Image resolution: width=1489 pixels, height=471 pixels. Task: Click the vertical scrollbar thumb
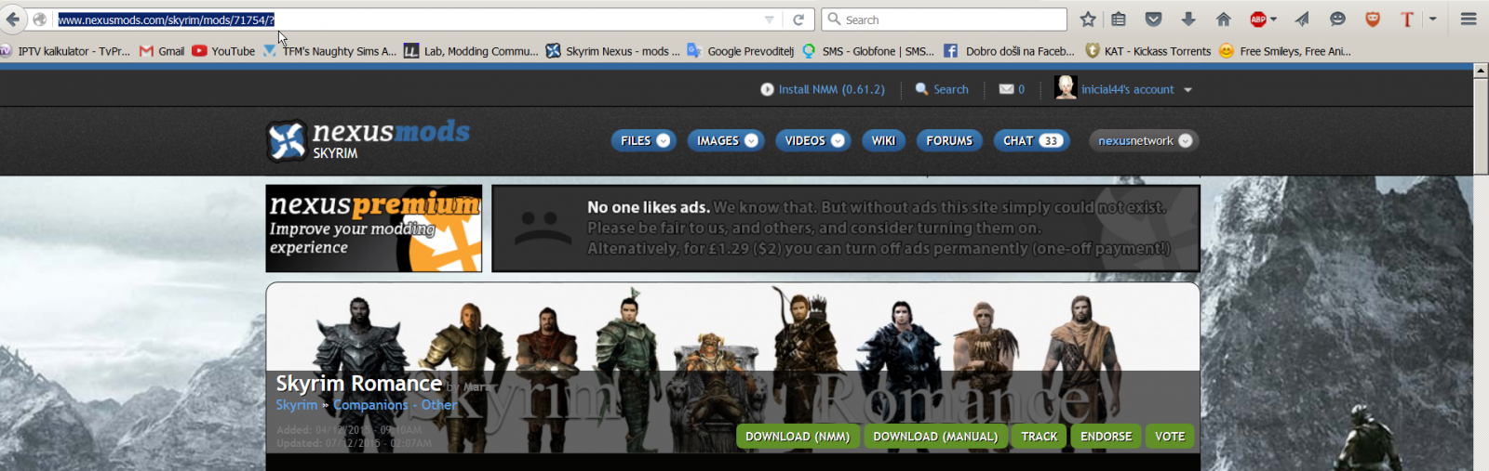point(1481,126)
